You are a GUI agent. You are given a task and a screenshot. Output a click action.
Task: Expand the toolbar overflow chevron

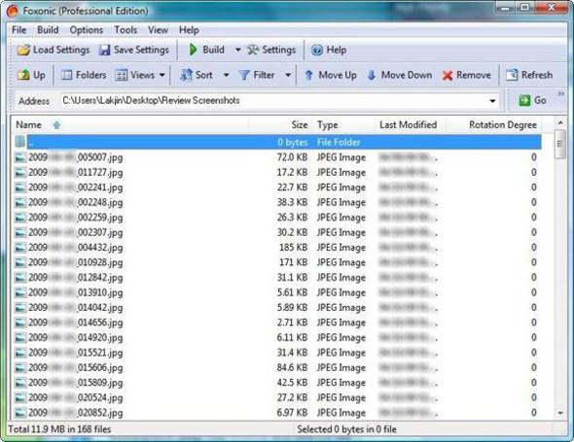[x=560, y=94]
